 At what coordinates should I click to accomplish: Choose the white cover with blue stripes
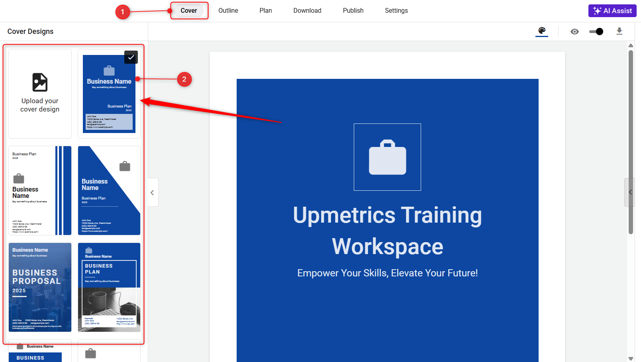click(40, 190)
